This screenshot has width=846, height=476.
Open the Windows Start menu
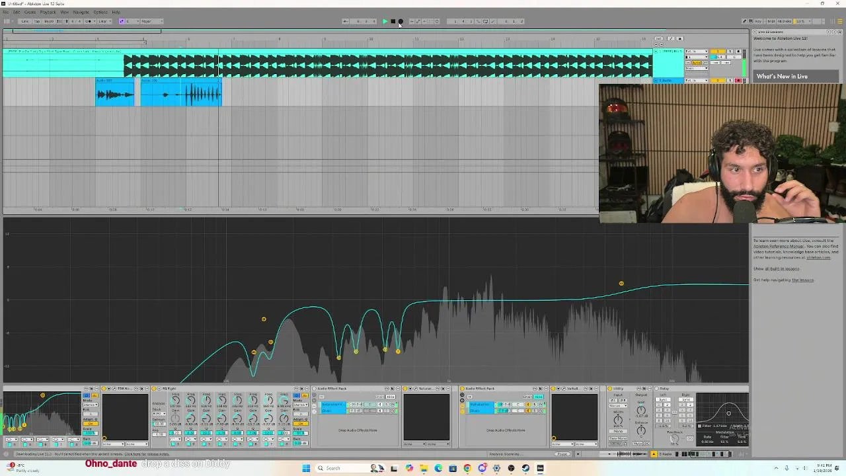[306, 468]
